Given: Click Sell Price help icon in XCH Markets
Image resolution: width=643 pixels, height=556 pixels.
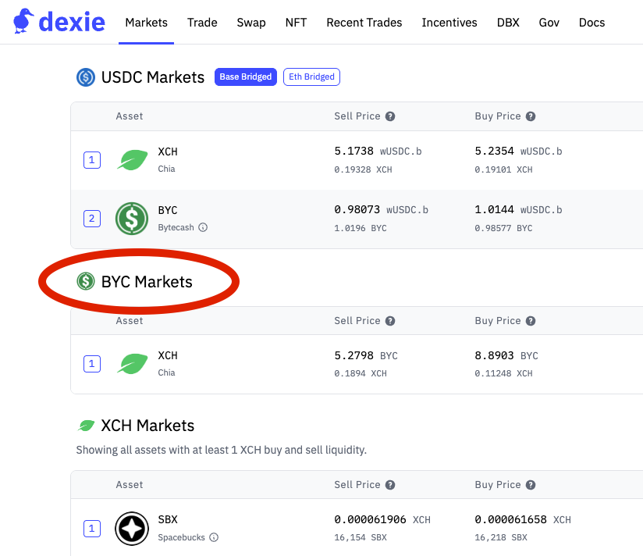Looking at the screenshot, I should coord(390,485).
